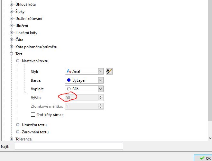
Task: Expand the Tolerance section
Action: (x=12, y=139)
